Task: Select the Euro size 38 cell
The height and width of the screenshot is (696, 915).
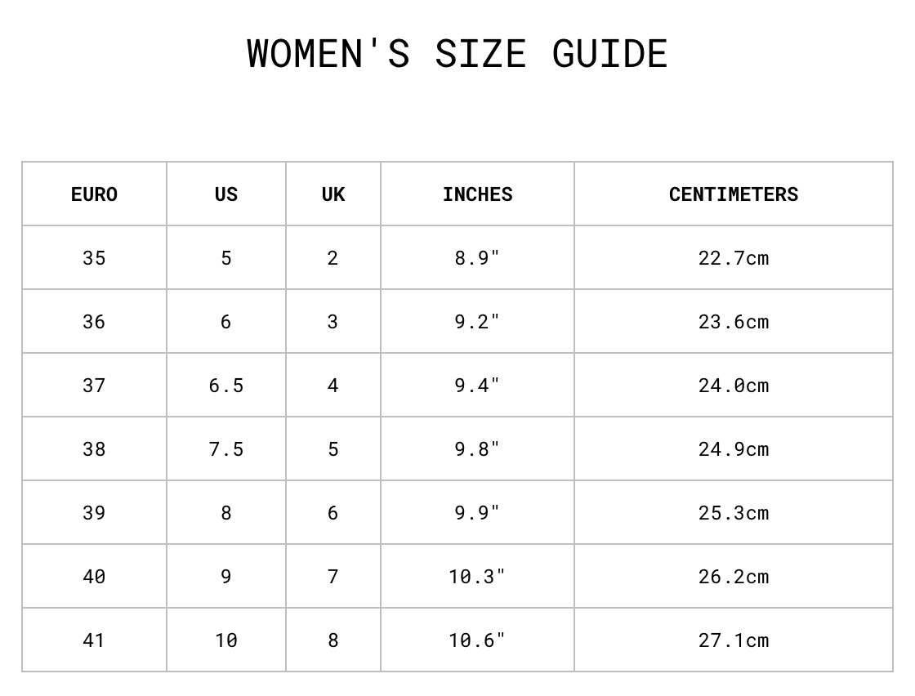Action: pyautogui.click(x=94, y=449)
